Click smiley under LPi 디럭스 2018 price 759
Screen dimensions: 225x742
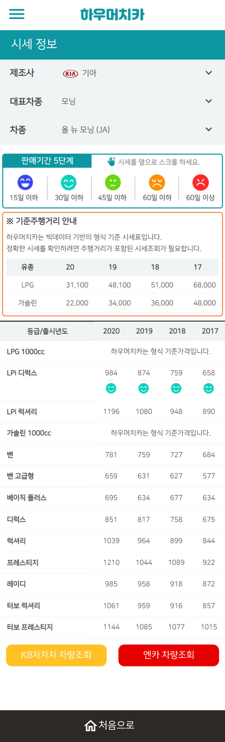click(176, 388)
